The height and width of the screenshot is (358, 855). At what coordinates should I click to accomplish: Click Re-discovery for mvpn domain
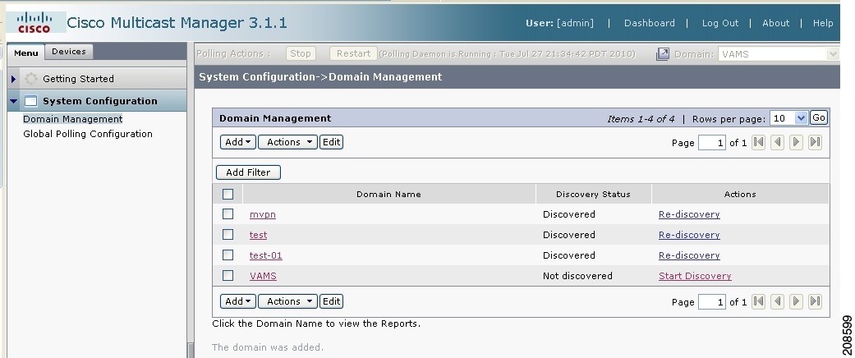(x=689, y=214)
